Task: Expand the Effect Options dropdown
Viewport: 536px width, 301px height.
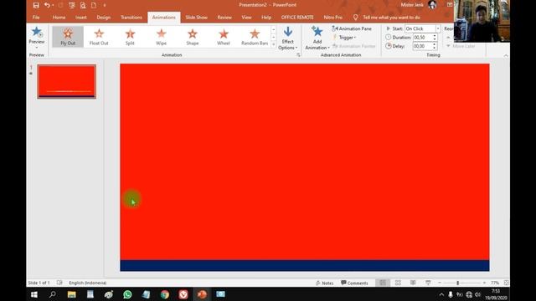Action: pos(287,38)
